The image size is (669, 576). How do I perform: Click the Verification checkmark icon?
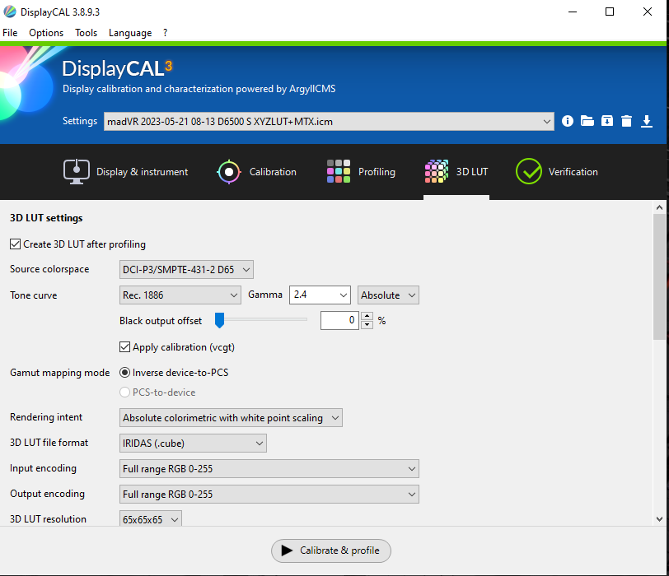click(x=529, y=171)
